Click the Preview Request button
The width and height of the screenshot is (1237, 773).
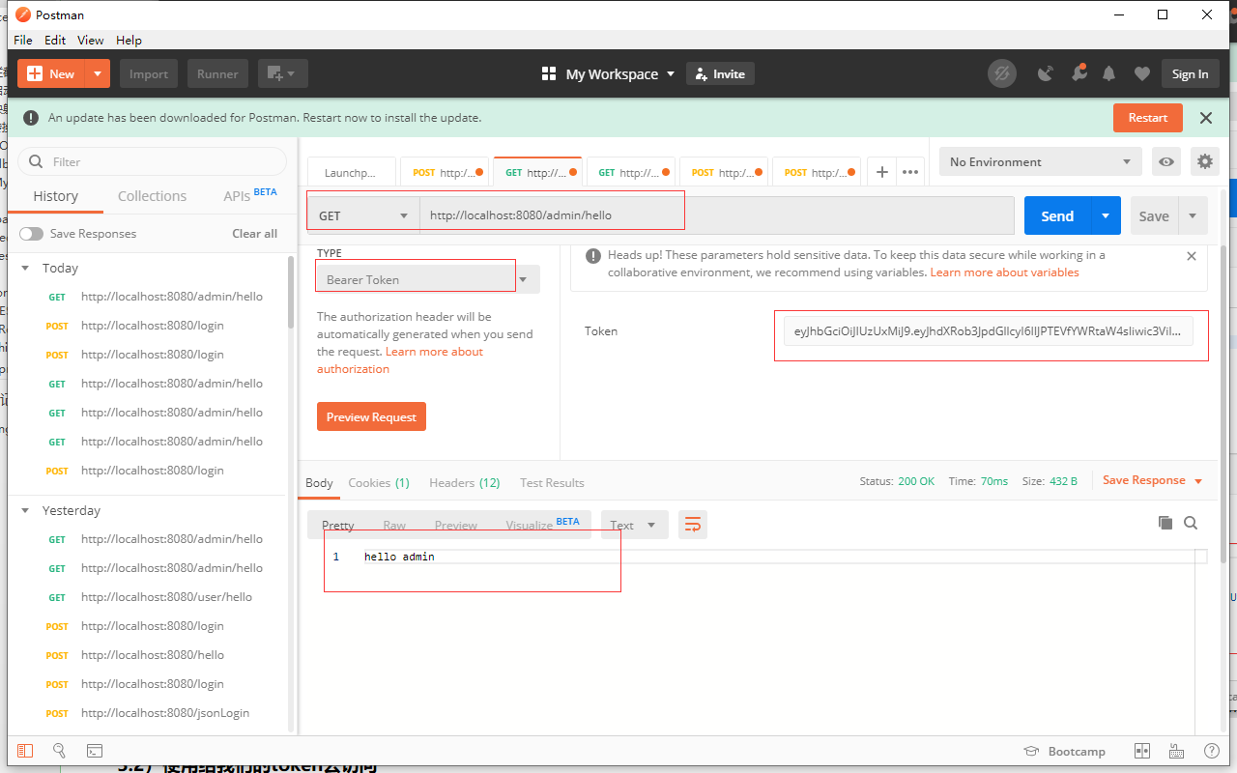[x=371, y=416]
